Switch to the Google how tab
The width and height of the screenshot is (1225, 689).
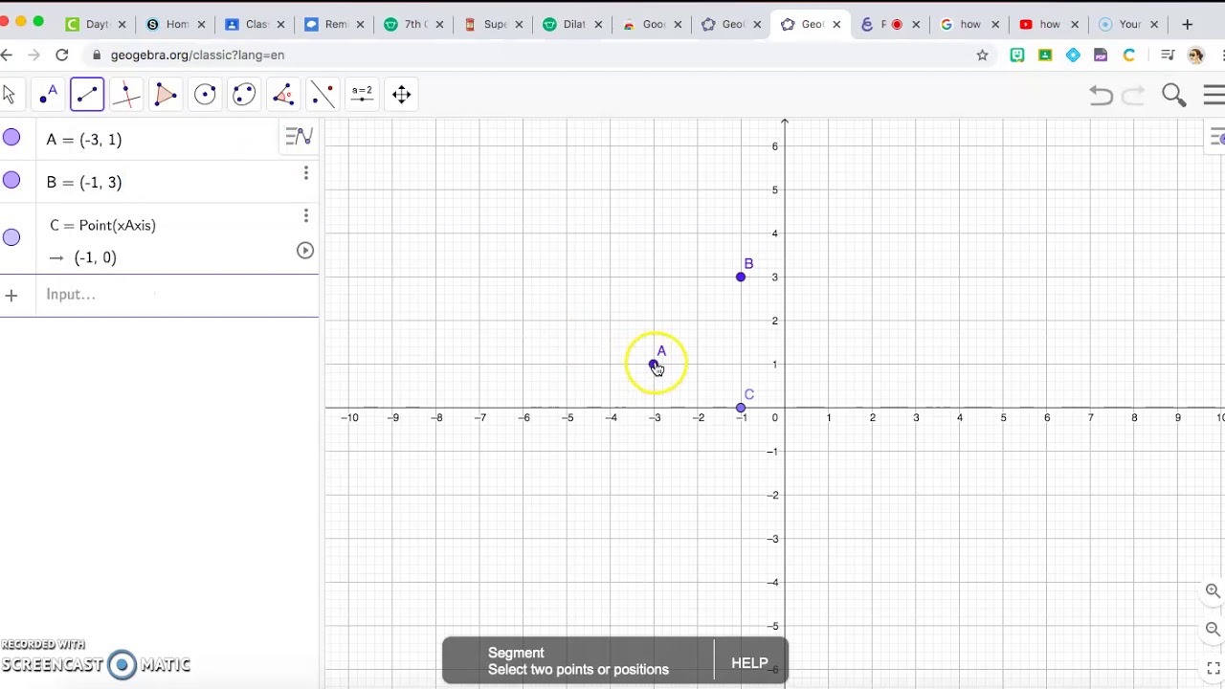(969, 24)
